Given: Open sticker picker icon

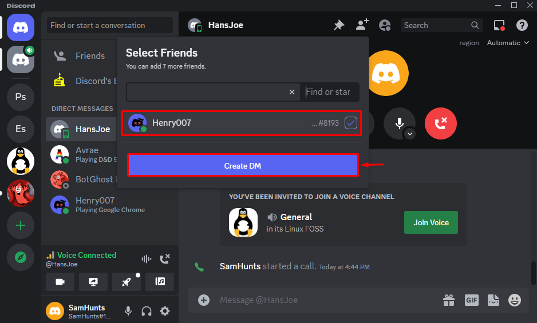Looking at the screenshot, I should [x=493, y=300].
